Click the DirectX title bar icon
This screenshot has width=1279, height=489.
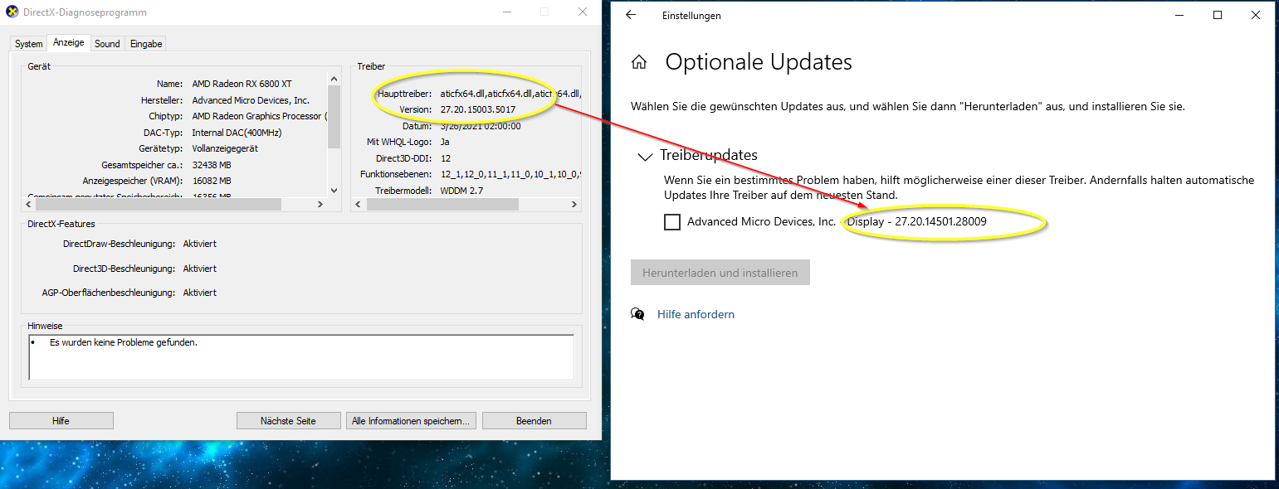[10, 12]
